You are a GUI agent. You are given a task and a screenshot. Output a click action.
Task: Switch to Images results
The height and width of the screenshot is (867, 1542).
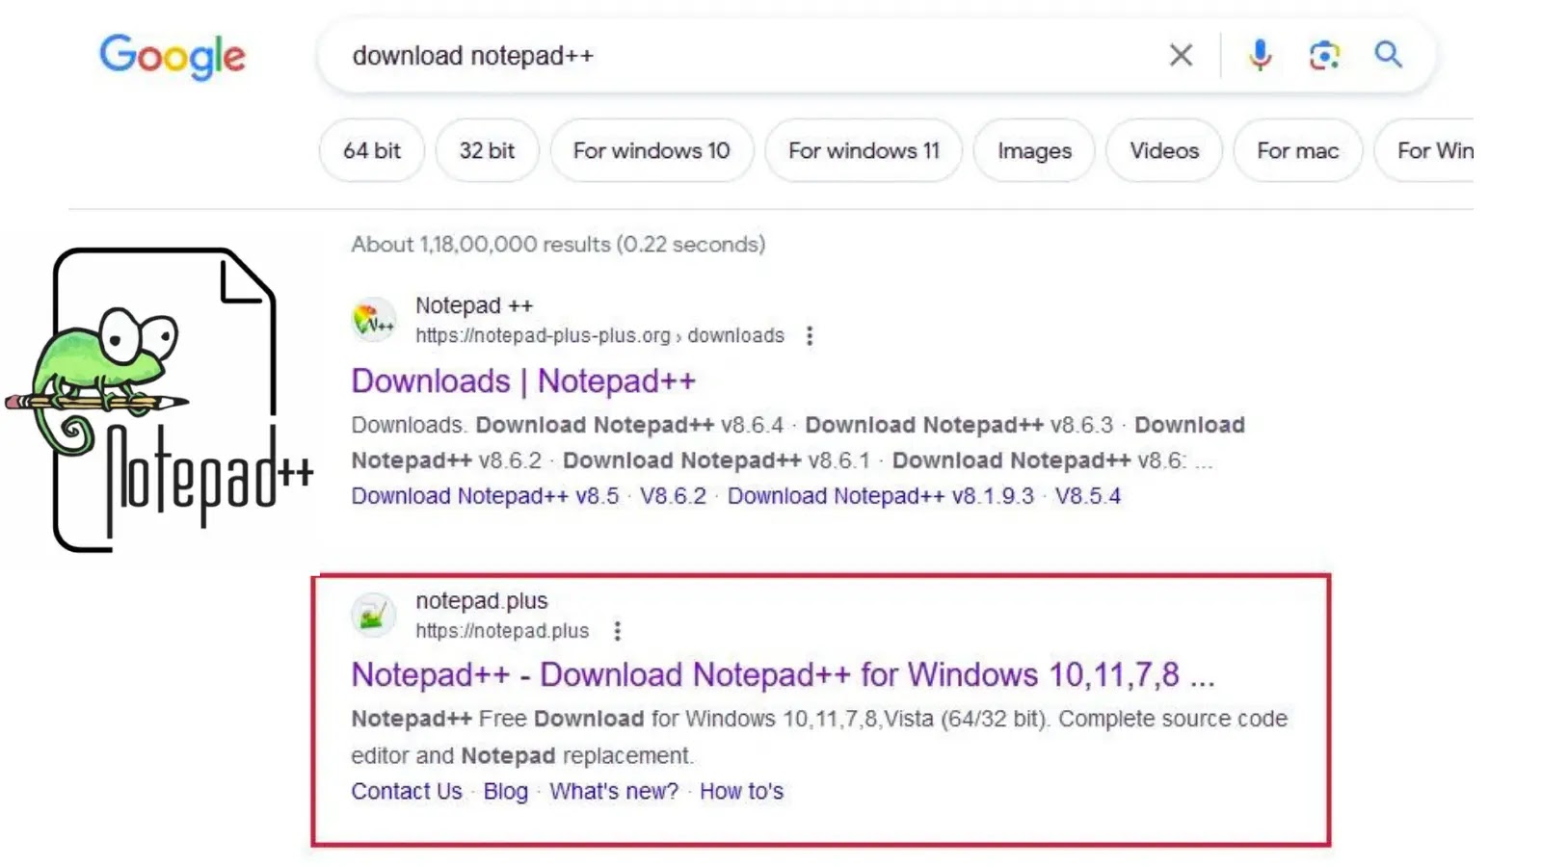coord(1034,150)
